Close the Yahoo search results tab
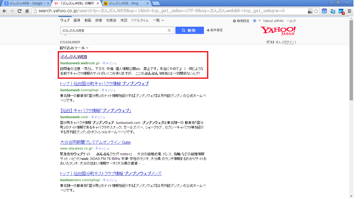 (x=98, y=3)
